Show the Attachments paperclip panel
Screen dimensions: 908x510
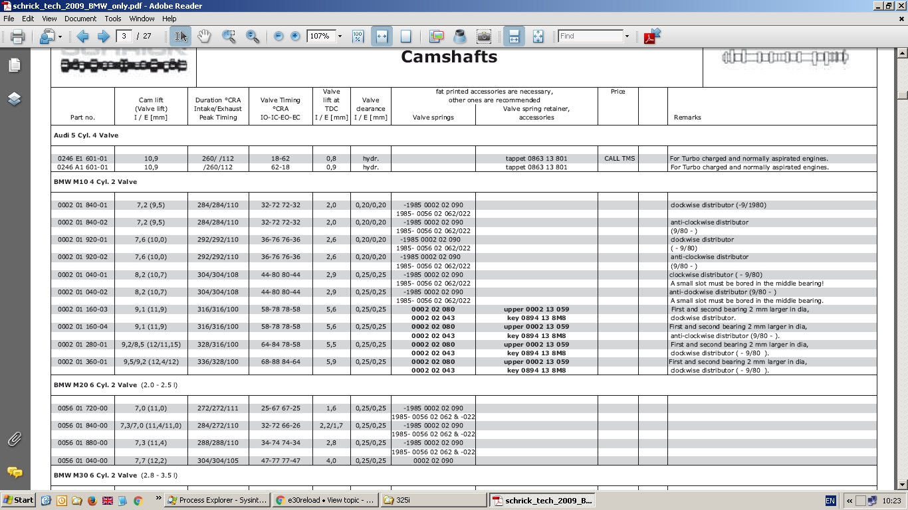[x=15, y=439]
